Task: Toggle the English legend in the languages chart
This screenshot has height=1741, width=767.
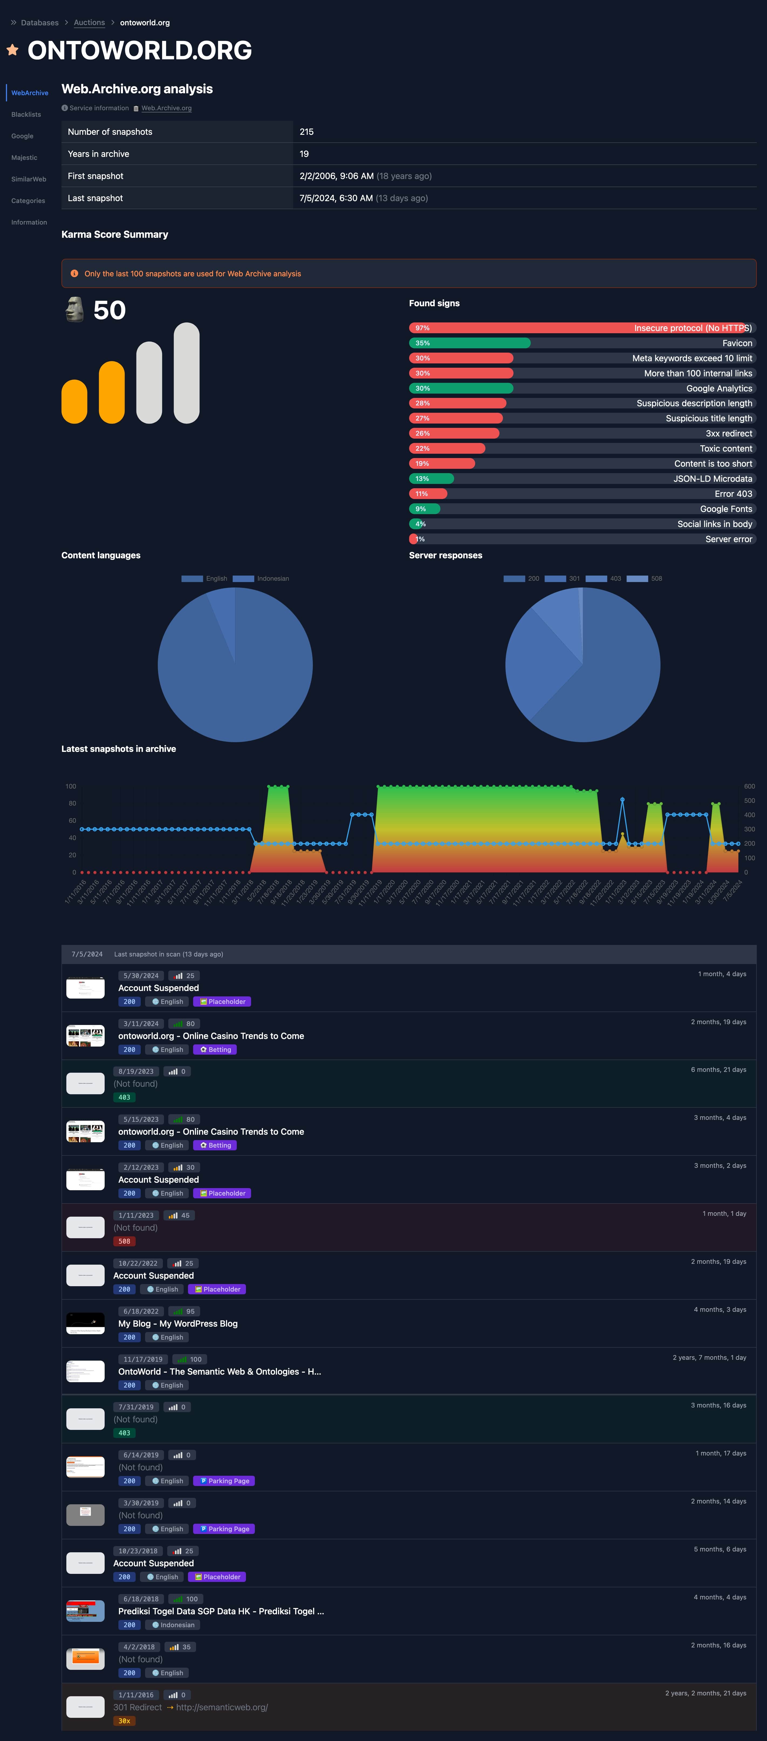Action: 204,579
